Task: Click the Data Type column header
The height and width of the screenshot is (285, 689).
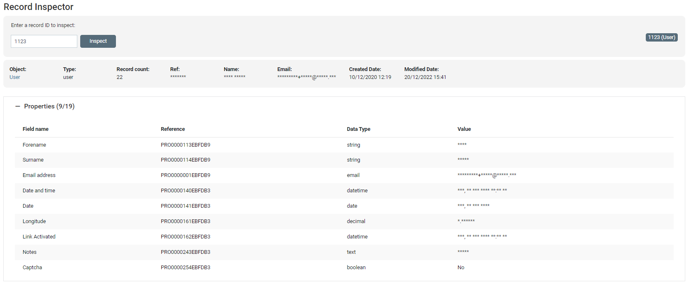Action: tap(358, 129)
